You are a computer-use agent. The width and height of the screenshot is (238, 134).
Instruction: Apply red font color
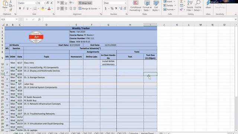pyautogui.click(x=49, y=9)
